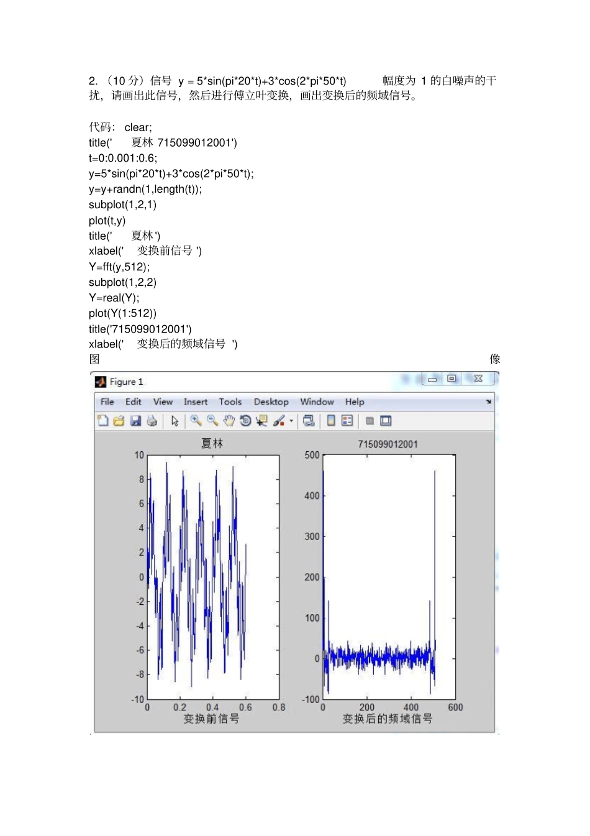
Task: Open the Tools menu
Action: pyautogui.click(x=230, y=402)
